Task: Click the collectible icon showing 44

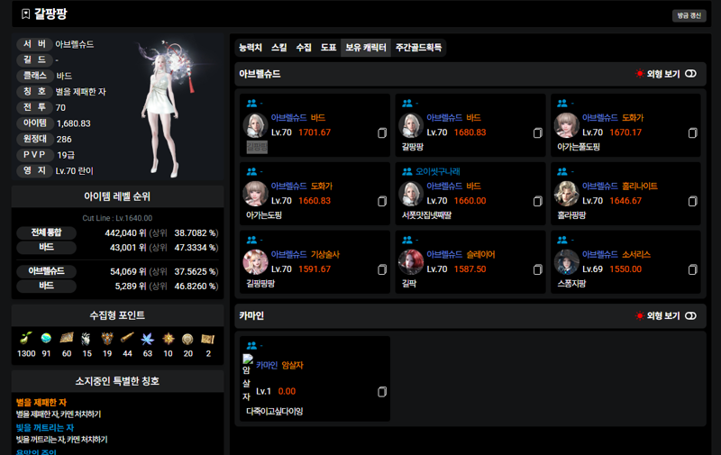Action: tap(127, 339)
